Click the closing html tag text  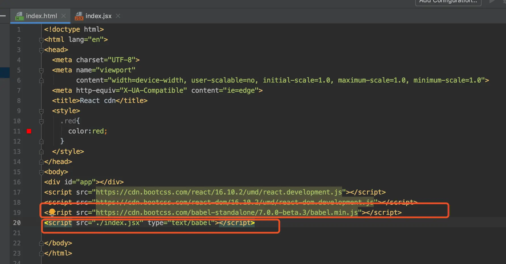[x=58, y=253]
